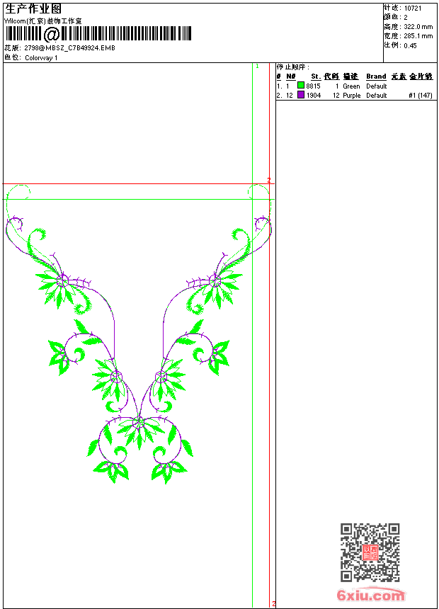Click the barcode under the studio name

pyautogui.click(x=98, y=34)
